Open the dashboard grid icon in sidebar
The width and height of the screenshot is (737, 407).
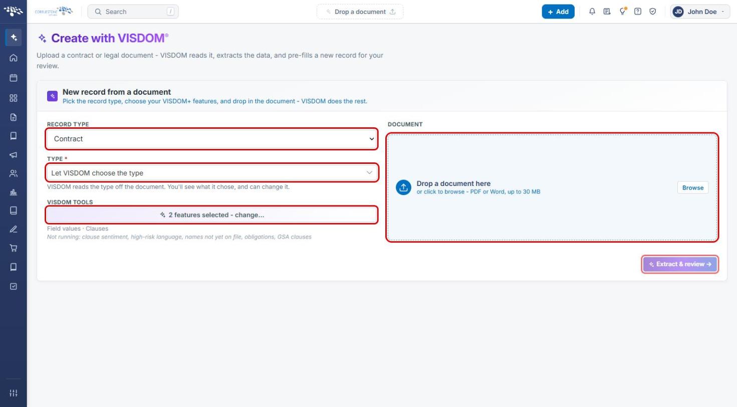coord(14,98)
